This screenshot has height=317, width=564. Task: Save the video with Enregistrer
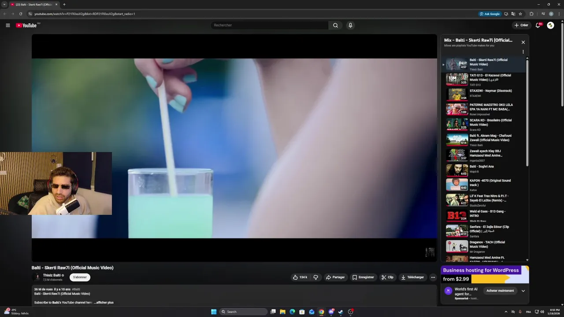(x=363, y=277)
